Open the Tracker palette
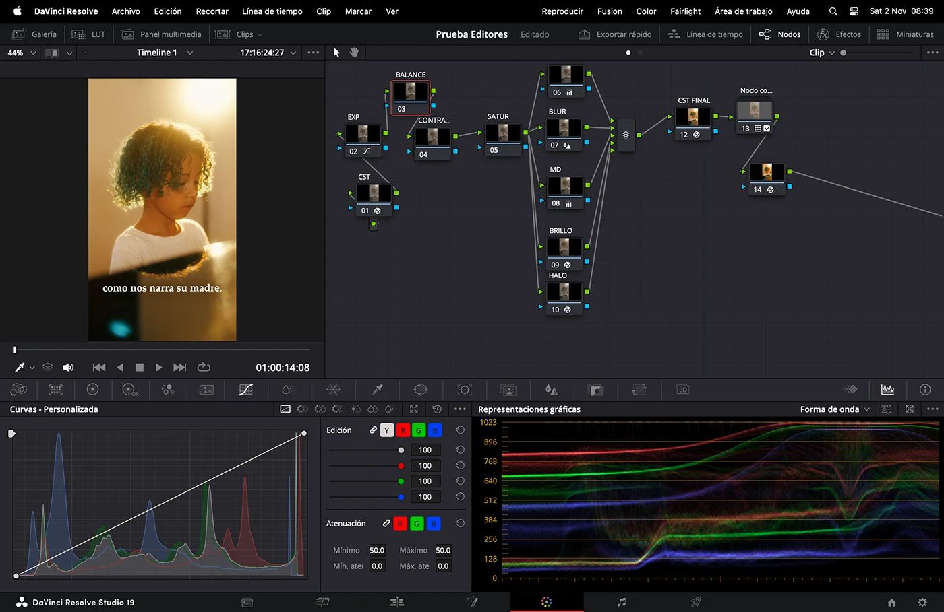 coord(465,390)
